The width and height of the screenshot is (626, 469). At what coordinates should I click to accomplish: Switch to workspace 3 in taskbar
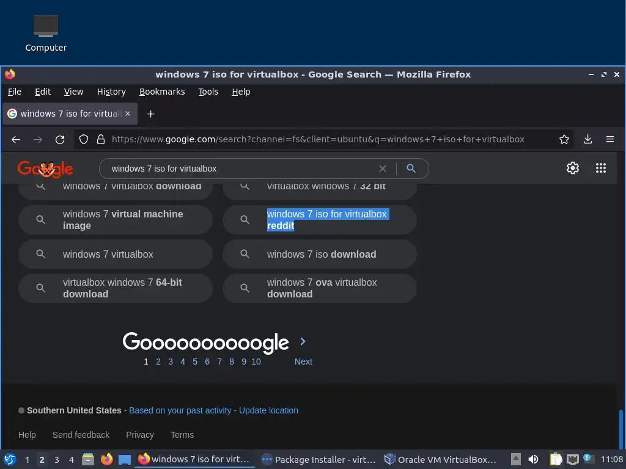coord(57,460)
